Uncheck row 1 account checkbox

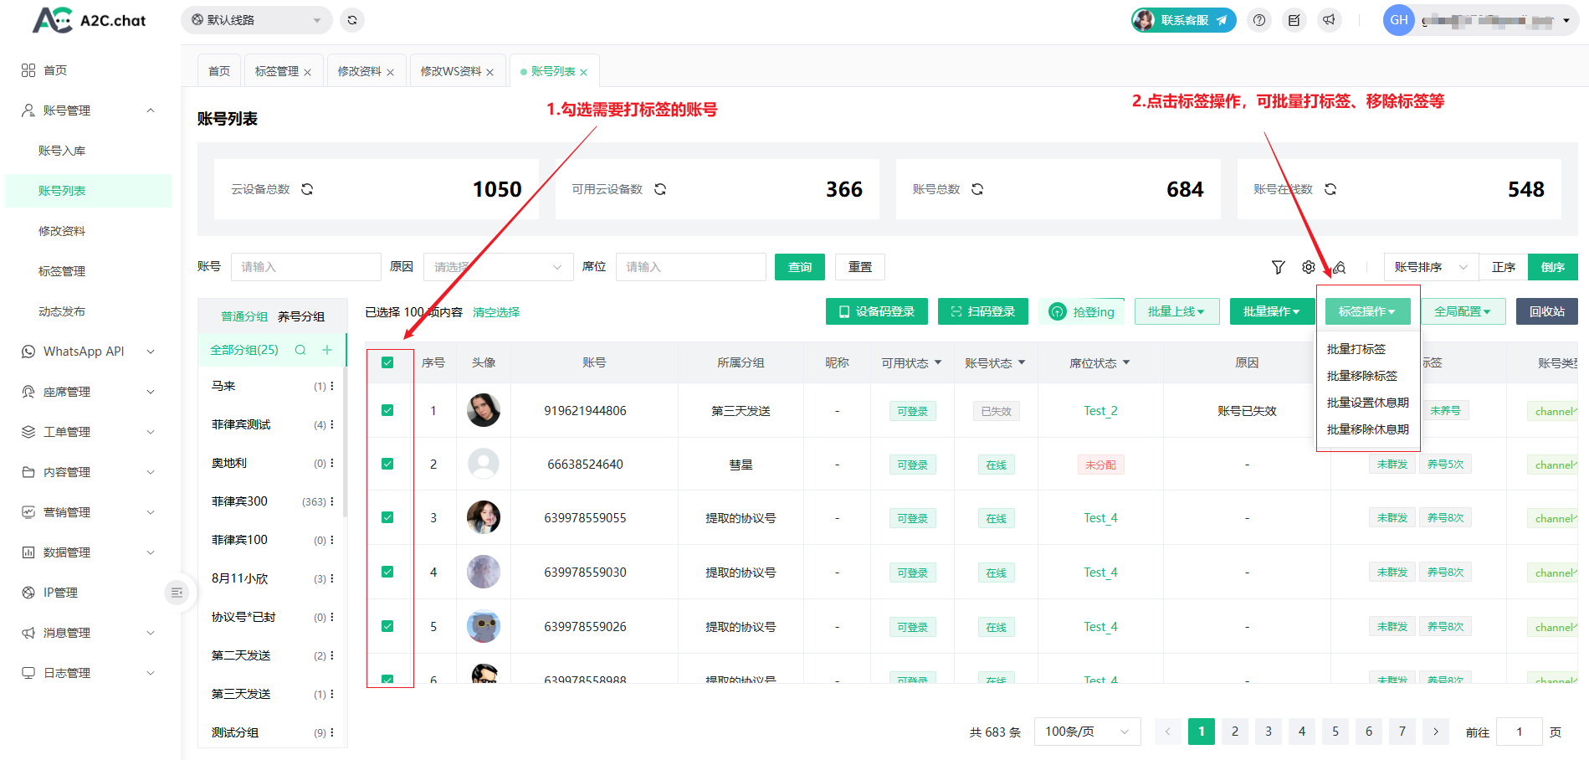(387, 410)
